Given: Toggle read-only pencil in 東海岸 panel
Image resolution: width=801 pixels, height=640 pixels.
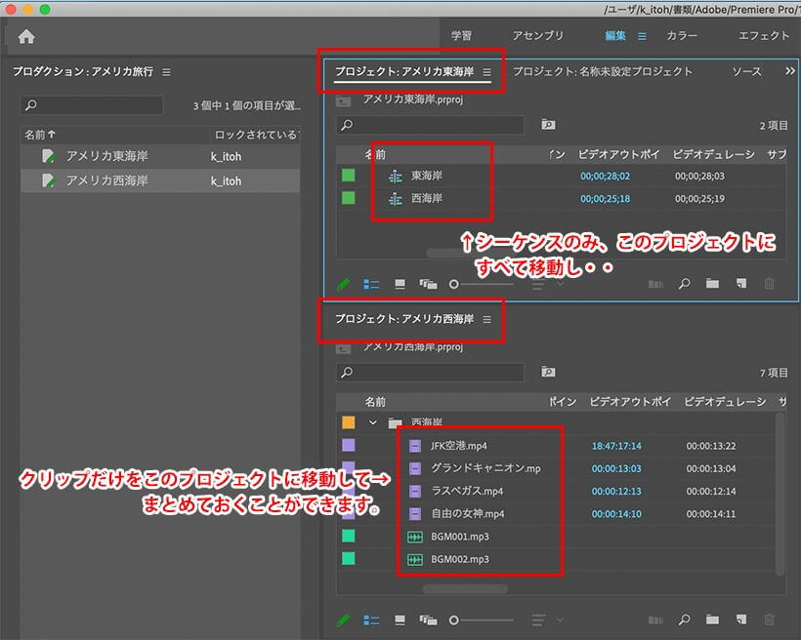Looking at the screenshot, I should pyautogui.click(x=343, y=284).
